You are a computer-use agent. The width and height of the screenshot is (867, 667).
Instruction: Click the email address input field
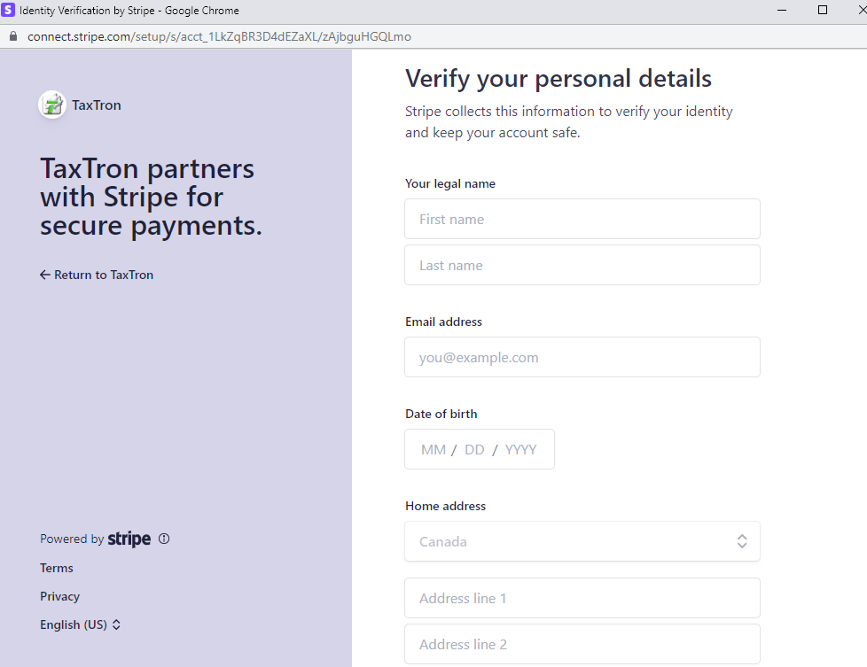tap(582, 358)
